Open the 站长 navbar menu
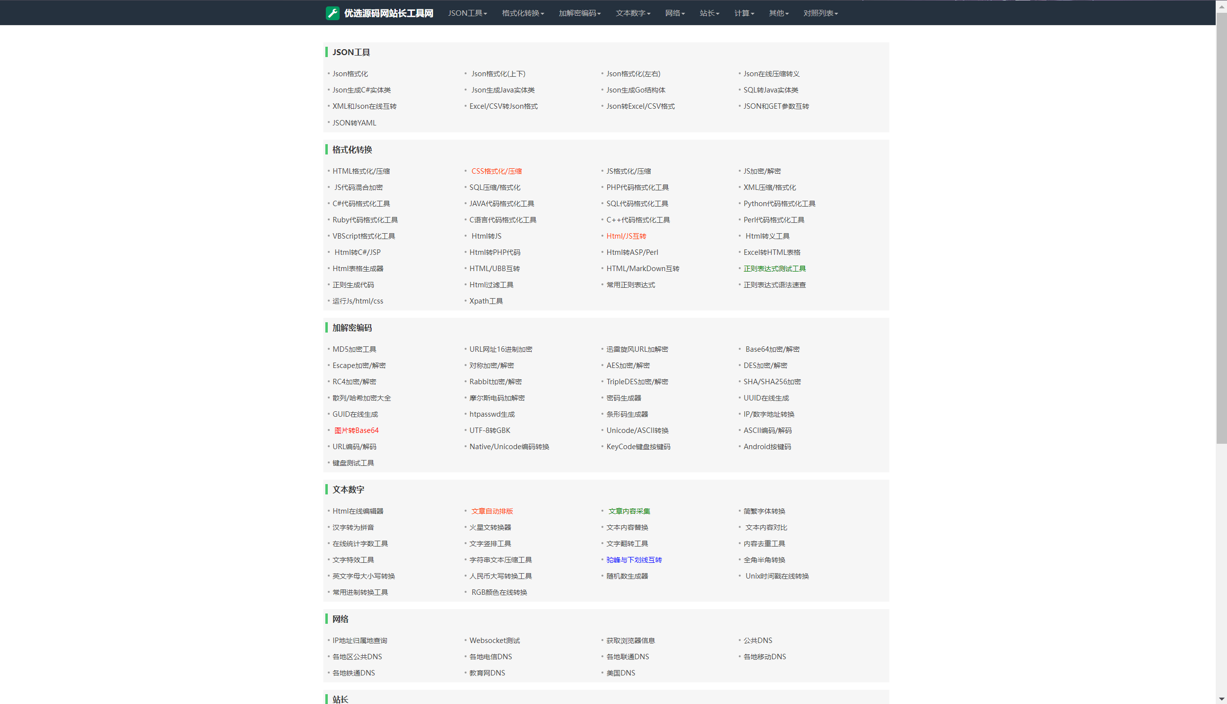Screen dimensions: 1227x704 [x=709, y=13]
